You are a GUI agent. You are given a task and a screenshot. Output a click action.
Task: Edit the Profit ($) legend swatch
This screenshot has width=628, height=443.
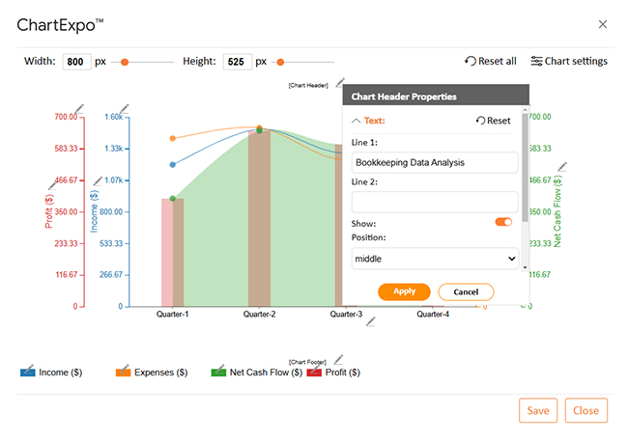[x=314, y=372]
